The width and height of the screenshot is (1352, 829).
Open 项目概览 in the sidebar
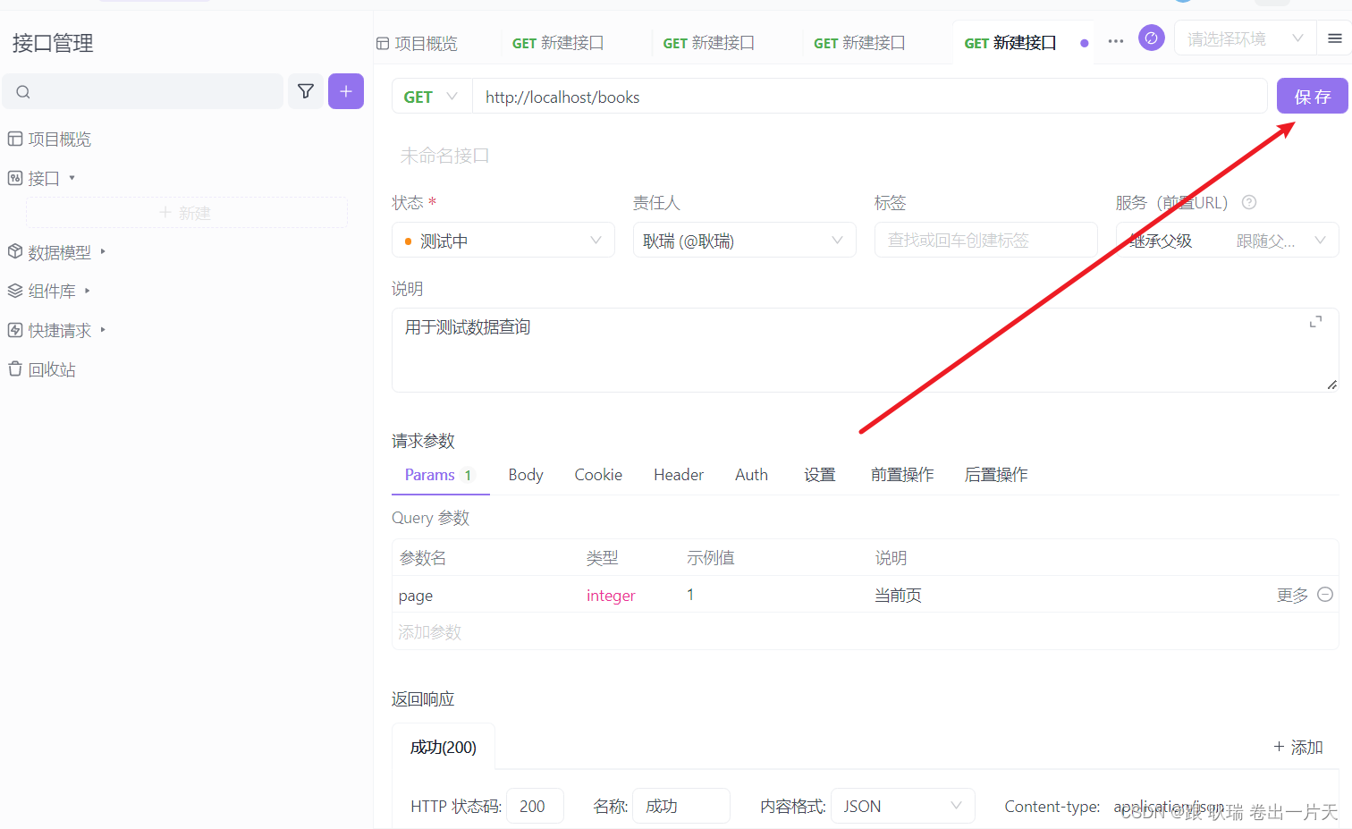pos(59,140)
